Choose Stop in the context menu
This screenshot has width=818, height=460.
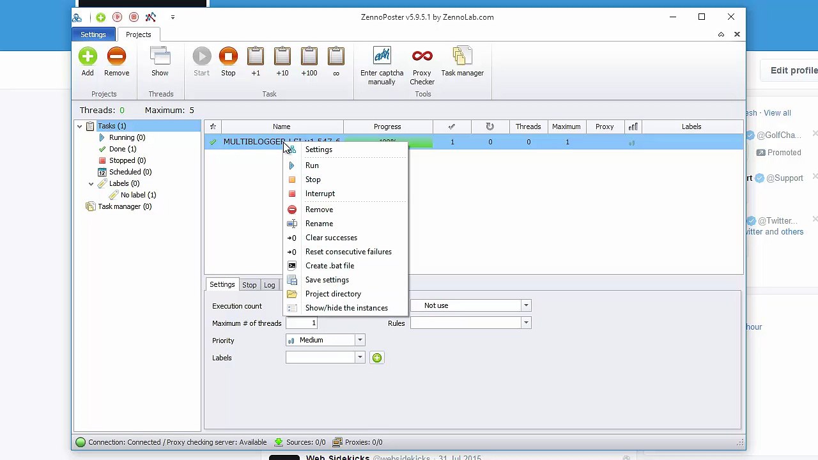coord(345,180)
